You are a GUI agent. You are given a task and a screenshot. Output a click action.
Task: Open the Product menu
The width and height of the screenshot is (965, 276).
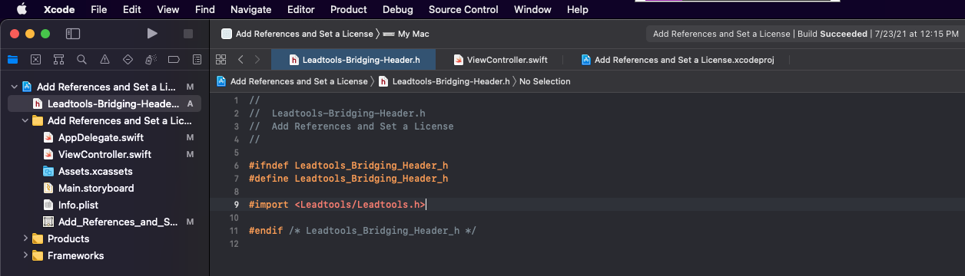coord(349,9)
